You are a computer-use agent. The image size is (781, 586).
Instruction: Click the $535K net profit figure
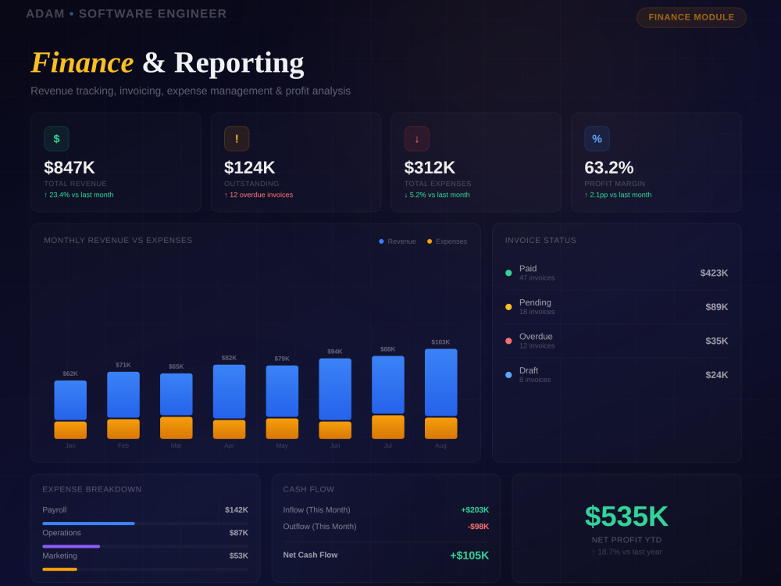point(626,516)
